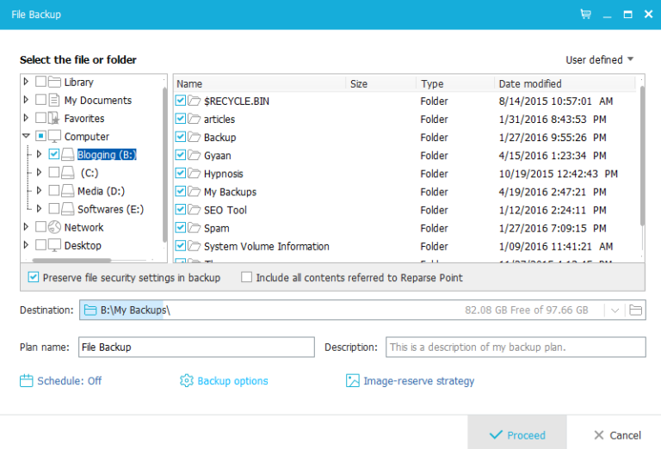Open the User defined dropdown
This screenshot has width=661, height=449.
(599, 59)
